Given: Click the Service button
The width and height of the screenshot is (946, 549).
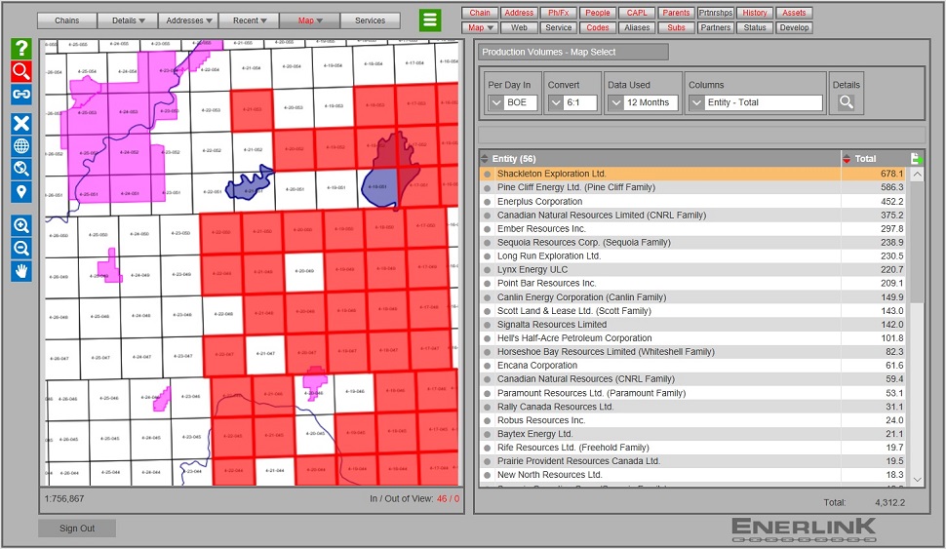Looking at the screenshot, I should 559,27.
